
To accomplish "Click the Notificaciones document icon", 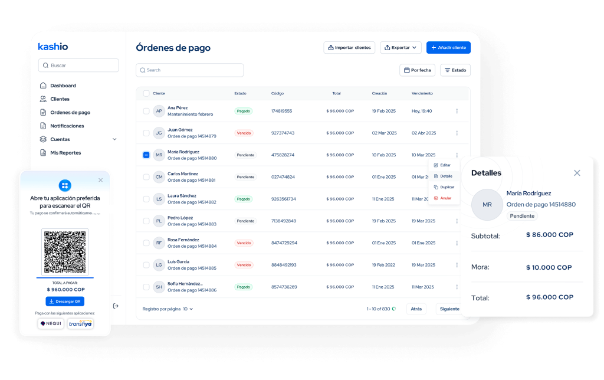I will (x=43, y=126).
